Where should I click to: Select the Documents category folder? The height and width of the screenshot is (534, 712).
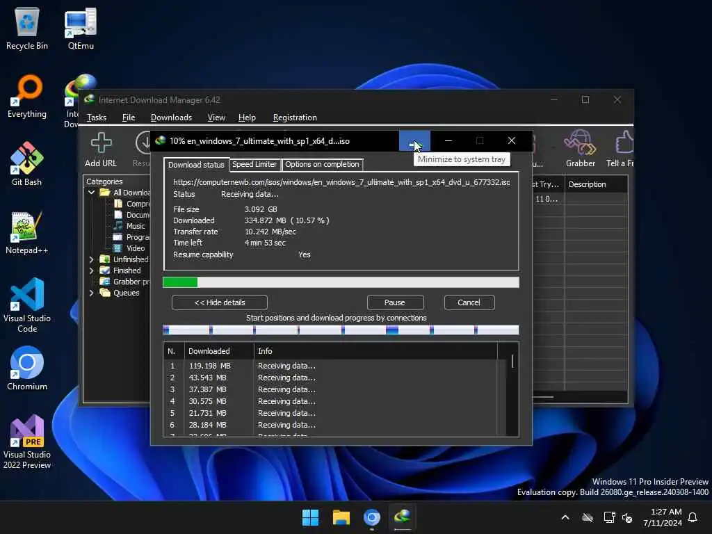[x=132, y=215]
